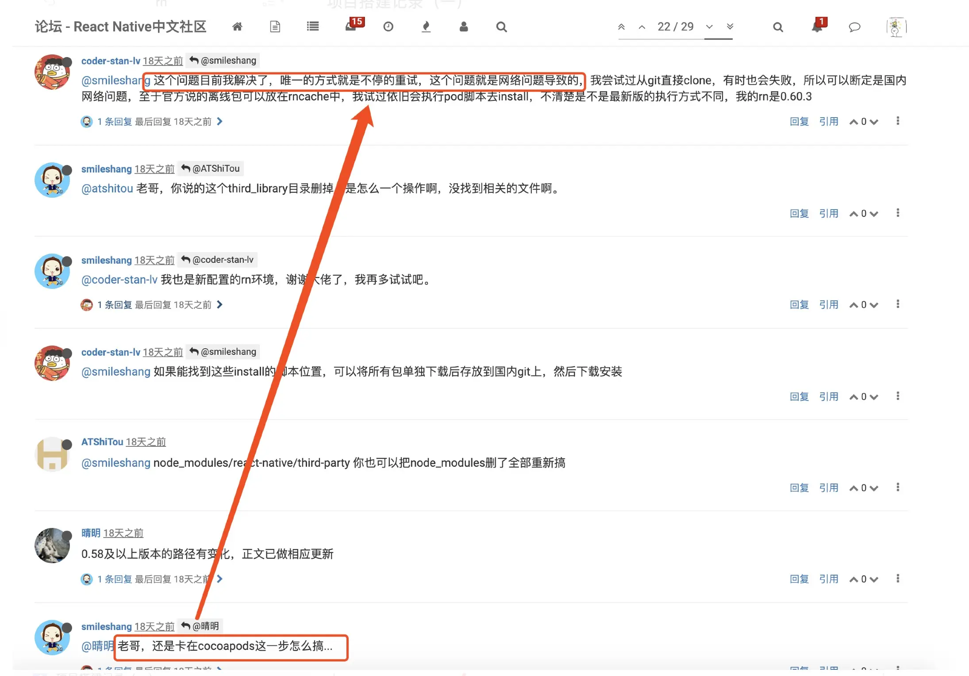Click 引用 on second coder-stan-lv post
This screenshot has width=969, height=676.
(x=828, y=397)
